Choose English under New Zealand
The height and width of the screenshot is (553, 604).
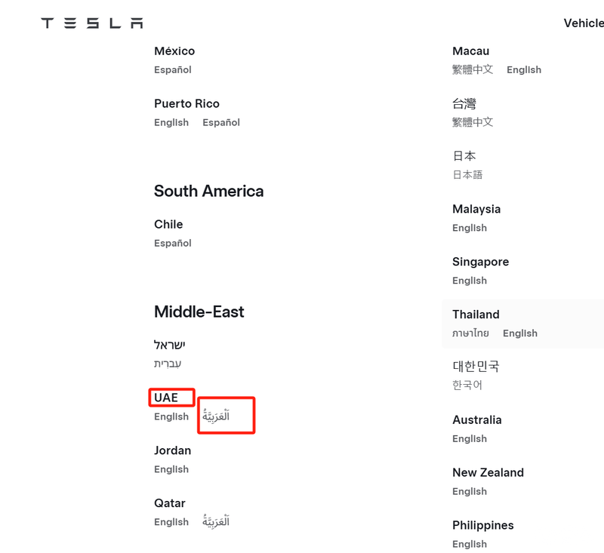pos(470,491)
